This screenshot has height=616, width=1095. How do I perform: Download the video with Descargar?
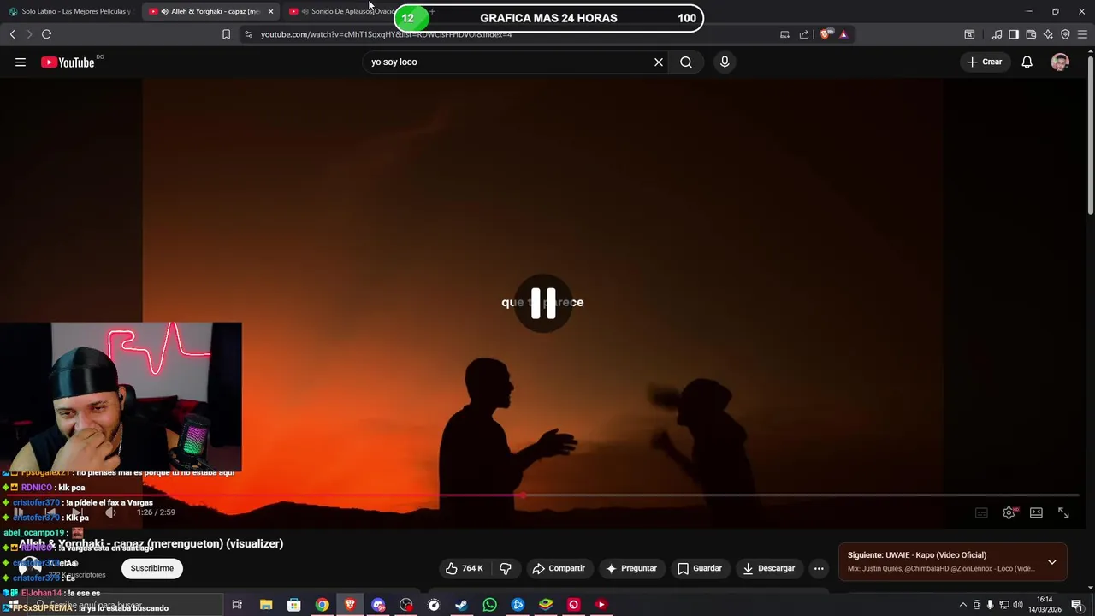tap(768, 568)
